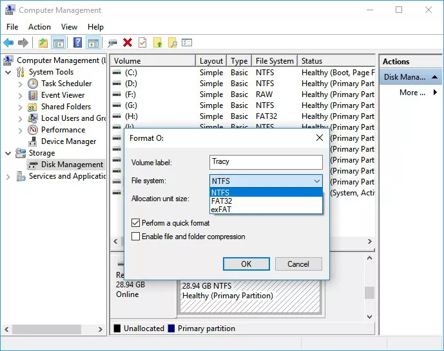The height and width of the screenshot is (351, 444).
Task: Cancel the Format O: dialog
Action: [298, 264]
